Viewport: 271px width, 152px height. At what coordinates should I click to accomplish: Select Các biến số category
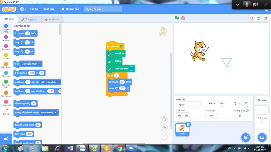pyautogui.click(x=6, y=94)
